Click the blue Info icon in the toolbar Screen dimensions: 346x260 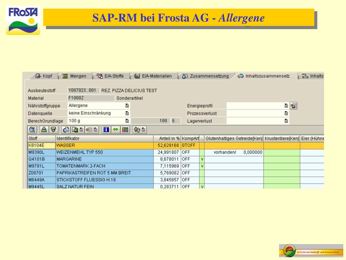click(106, 130)
